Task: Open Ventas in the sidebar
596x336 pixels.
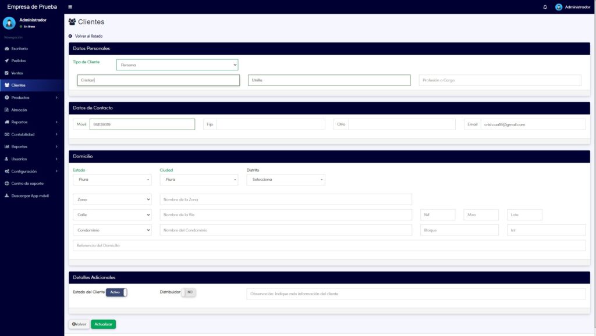Action: 32,73
